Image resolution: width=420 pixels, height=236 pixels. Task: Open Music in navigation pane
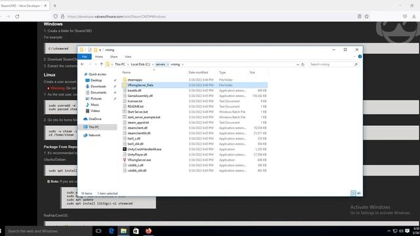[x=94, y=105]
